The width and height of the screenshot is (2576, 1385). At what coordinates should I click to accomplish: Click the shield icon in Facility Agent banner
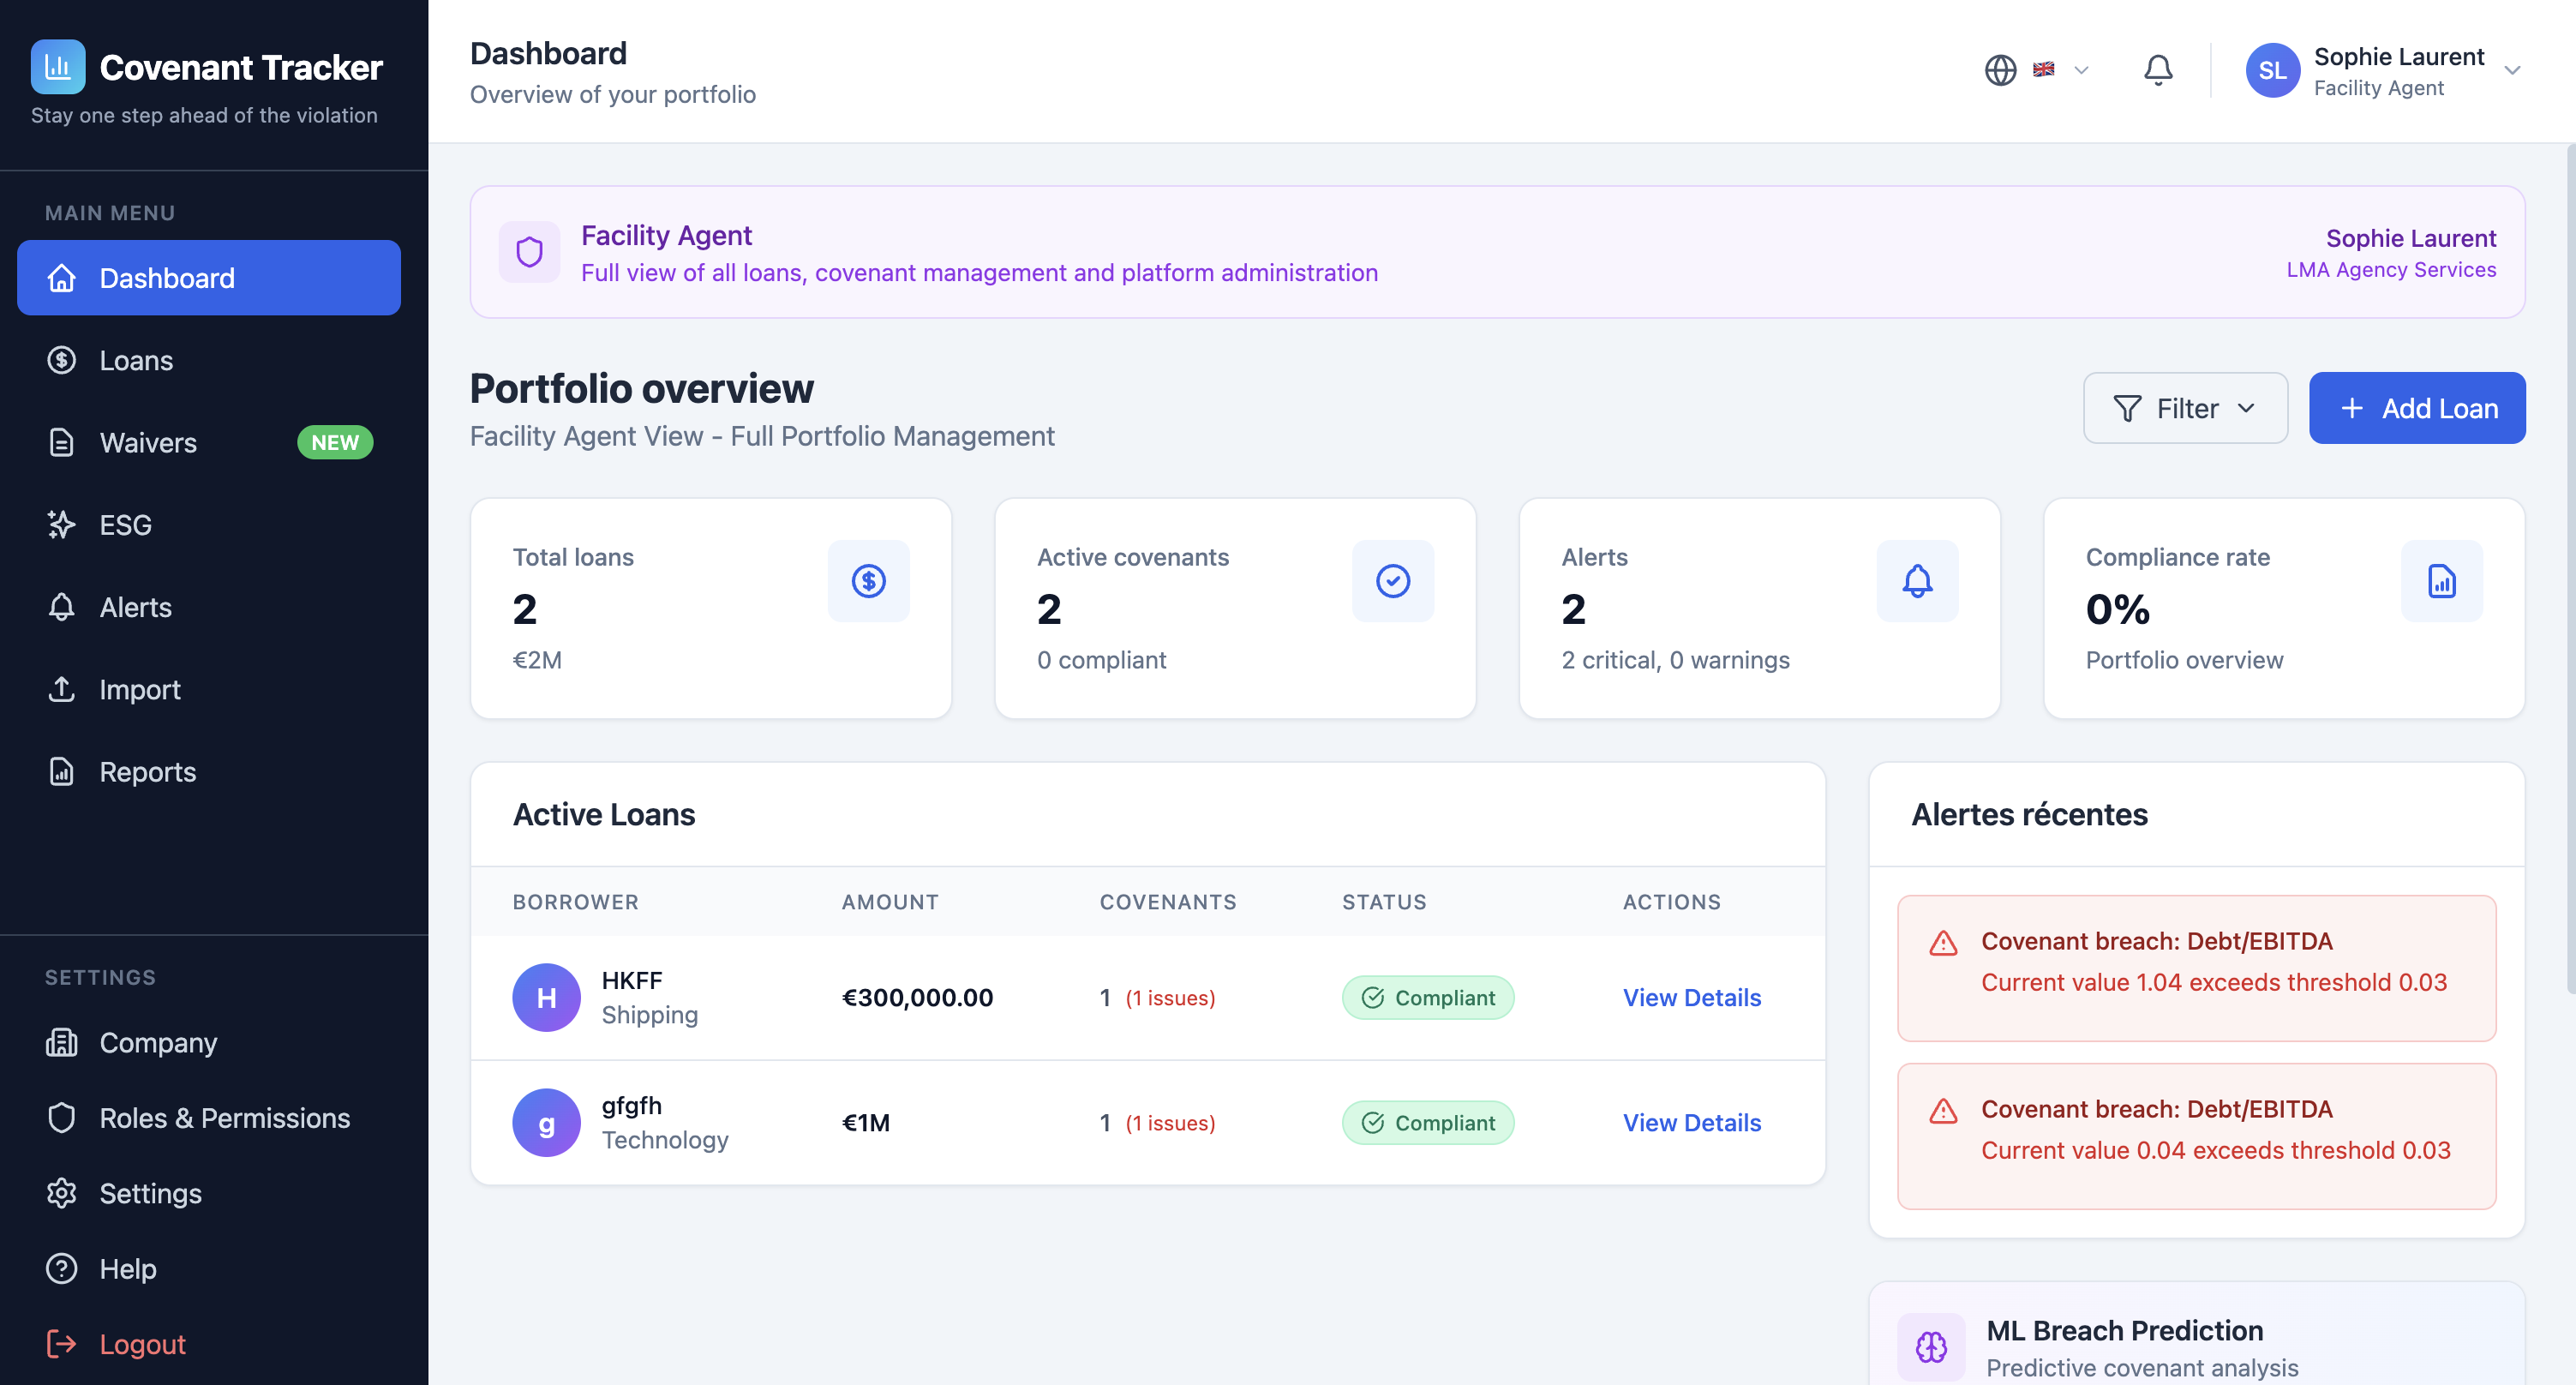point(529,252)
